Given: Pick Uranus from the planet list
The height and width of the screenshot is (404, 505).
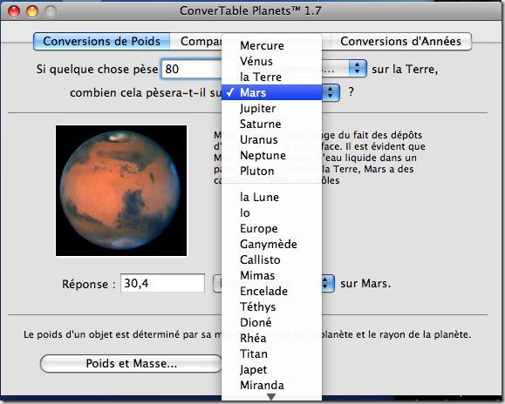Looking at the screenshot, I should (x=271, y=140).
